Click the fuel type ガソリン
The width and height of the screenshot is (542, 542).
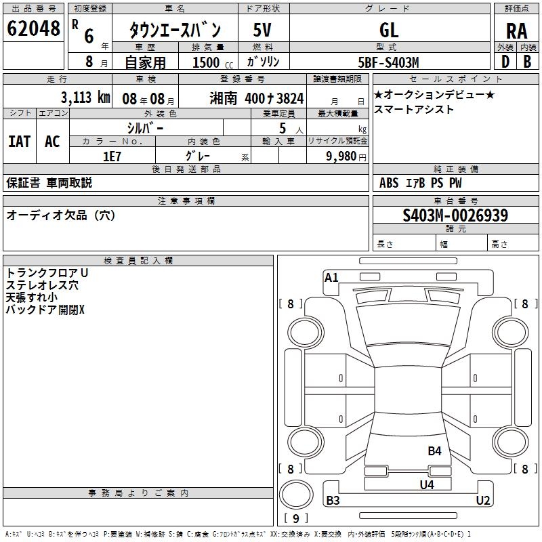click(x=264, y=62)
